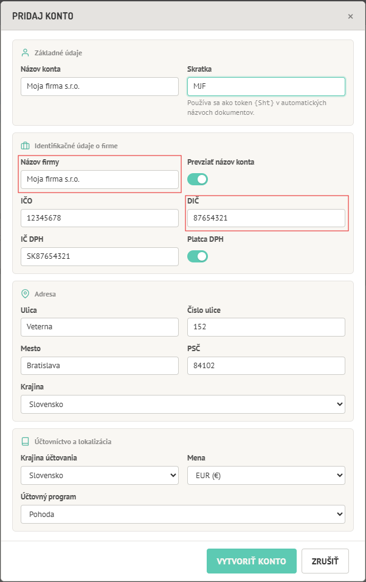
Task: Click the Prevziať názov konta label
Action: [x=221, y=162]
